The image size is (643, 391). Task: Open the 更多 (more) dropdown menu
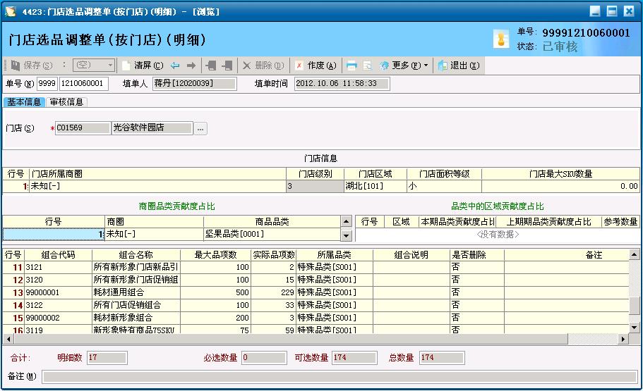coord(404,66)
